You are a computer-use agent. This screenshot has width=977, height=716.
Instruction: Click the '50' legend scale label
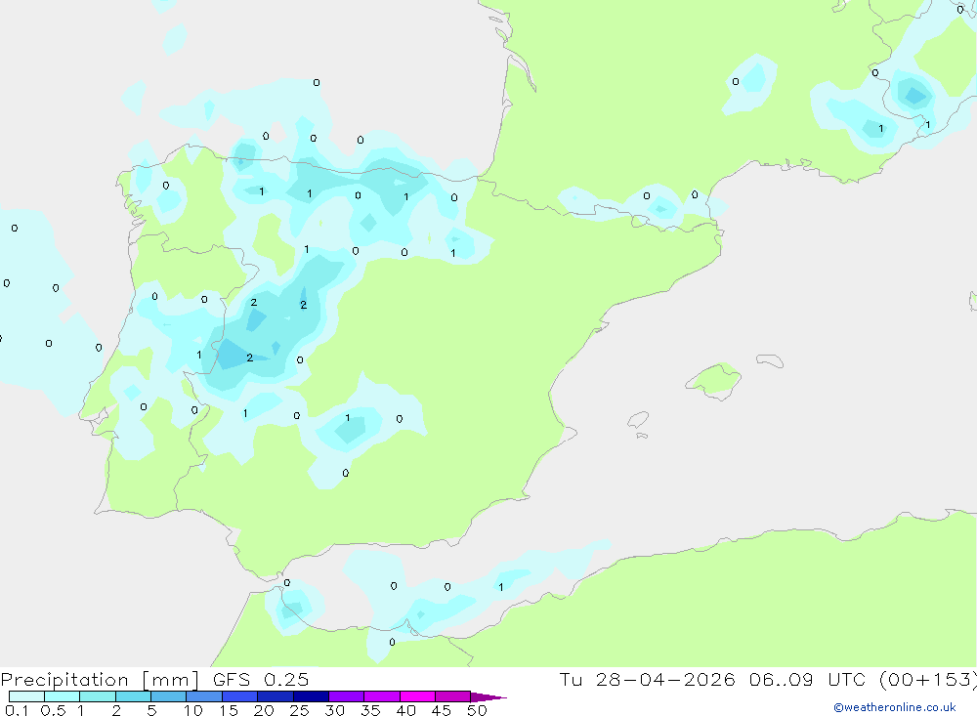click(x=477, y=710)
